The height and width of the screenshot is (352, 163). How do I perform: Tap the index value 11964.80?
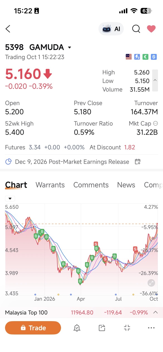pos(82,313)
